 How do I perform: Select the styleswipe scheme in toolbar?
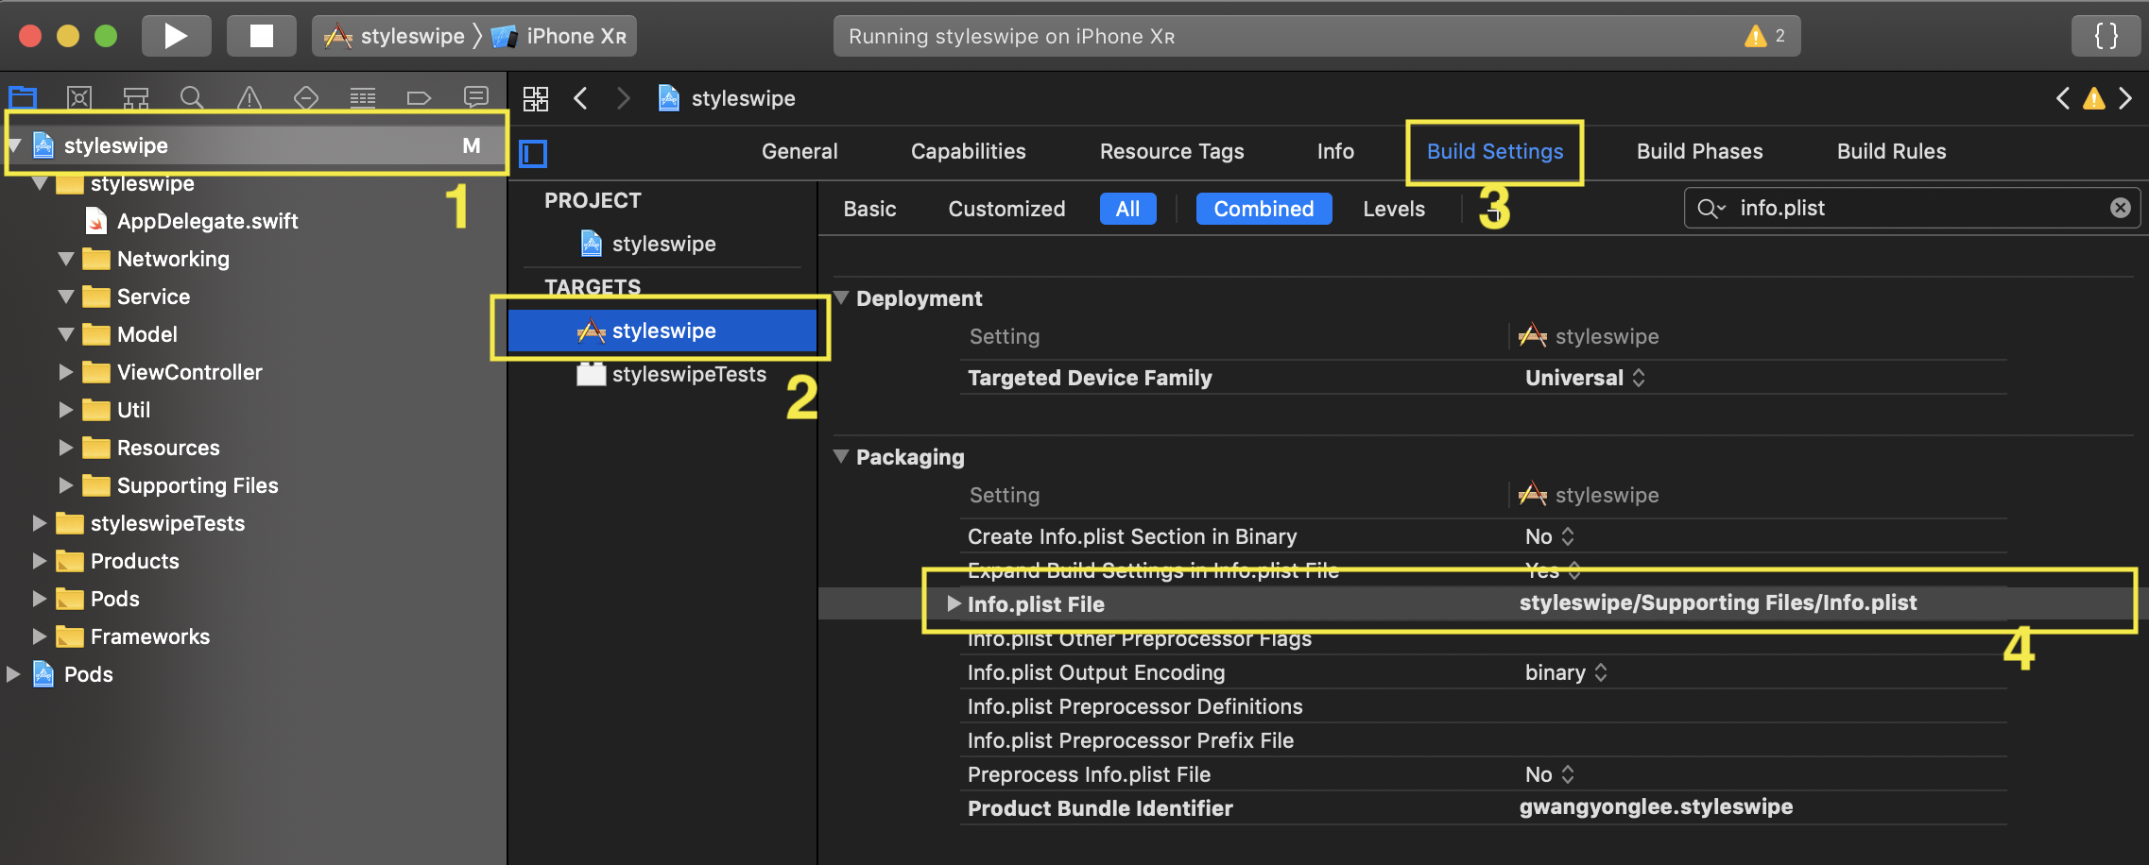395,36
